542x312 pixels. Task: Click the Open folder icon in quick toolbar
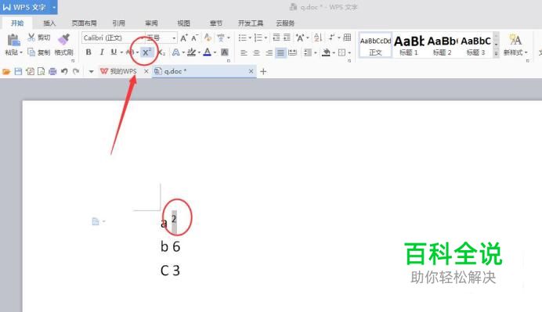tap(6, 71)
